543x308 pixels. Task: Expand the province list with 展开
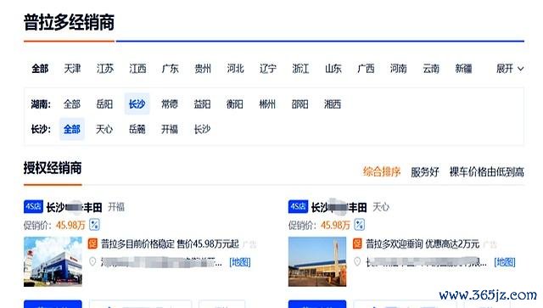tap(510, 69)
